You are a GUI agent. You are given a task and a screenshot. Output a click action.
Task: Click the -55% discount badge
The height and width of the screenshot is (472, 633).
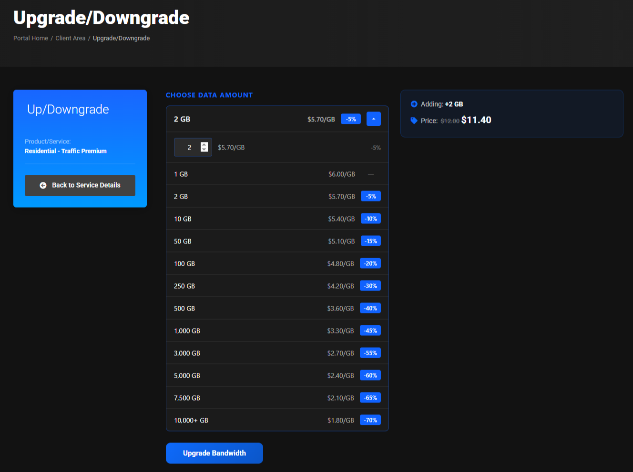pyautogui.click(x=370, y=353)
